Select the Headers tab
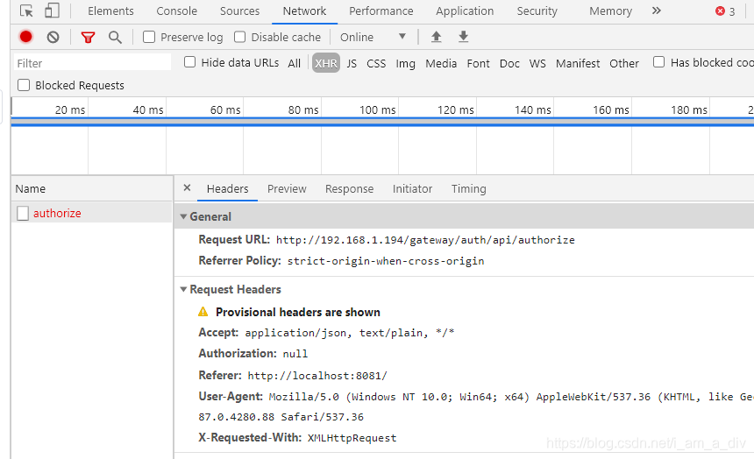 tap(227, 188)
